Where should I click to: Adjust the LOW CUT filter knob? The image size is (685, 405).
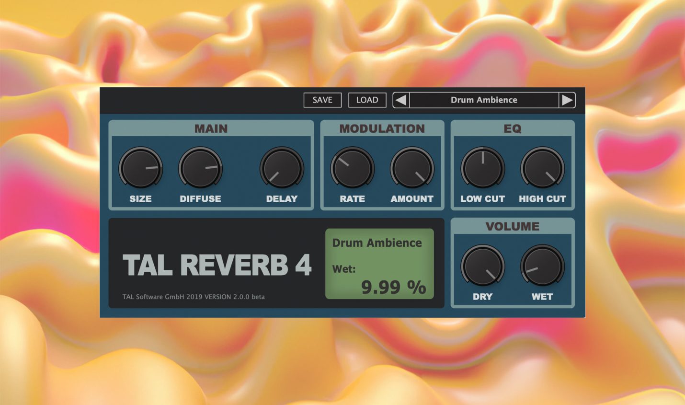(x=482, y=169)
